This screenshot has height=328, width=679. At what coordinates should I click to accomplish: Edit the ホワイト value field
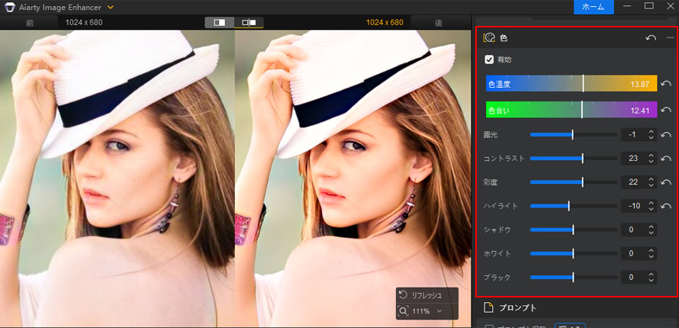click(633, 253)
